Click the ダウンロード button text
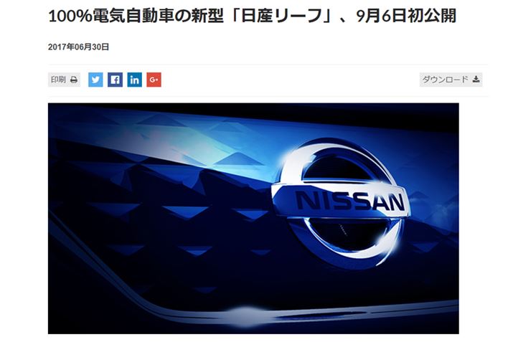The height and width of the screenshot is (342, 513). coord(446,80)
